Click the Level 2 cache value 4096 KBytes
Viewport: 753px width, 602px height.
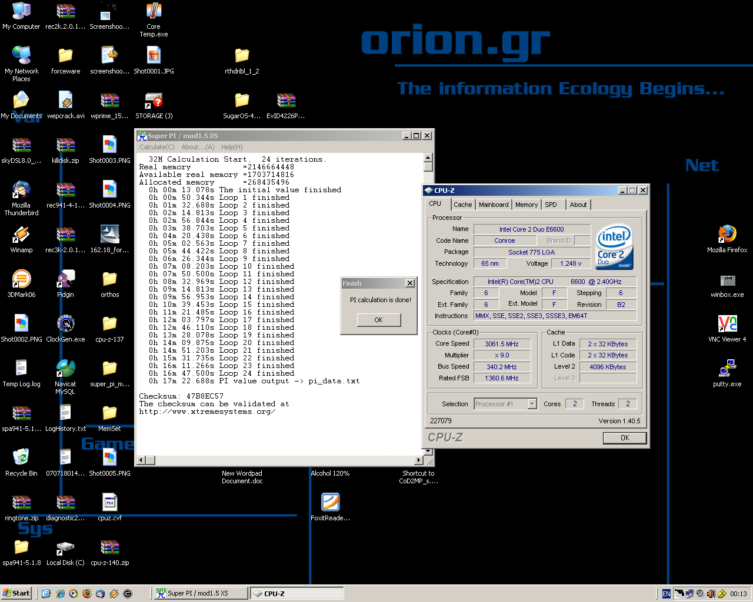(608, 367)
